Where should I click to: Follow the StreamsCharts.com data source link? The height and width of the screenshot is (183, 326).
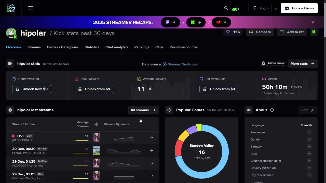[x=180, y=64]
